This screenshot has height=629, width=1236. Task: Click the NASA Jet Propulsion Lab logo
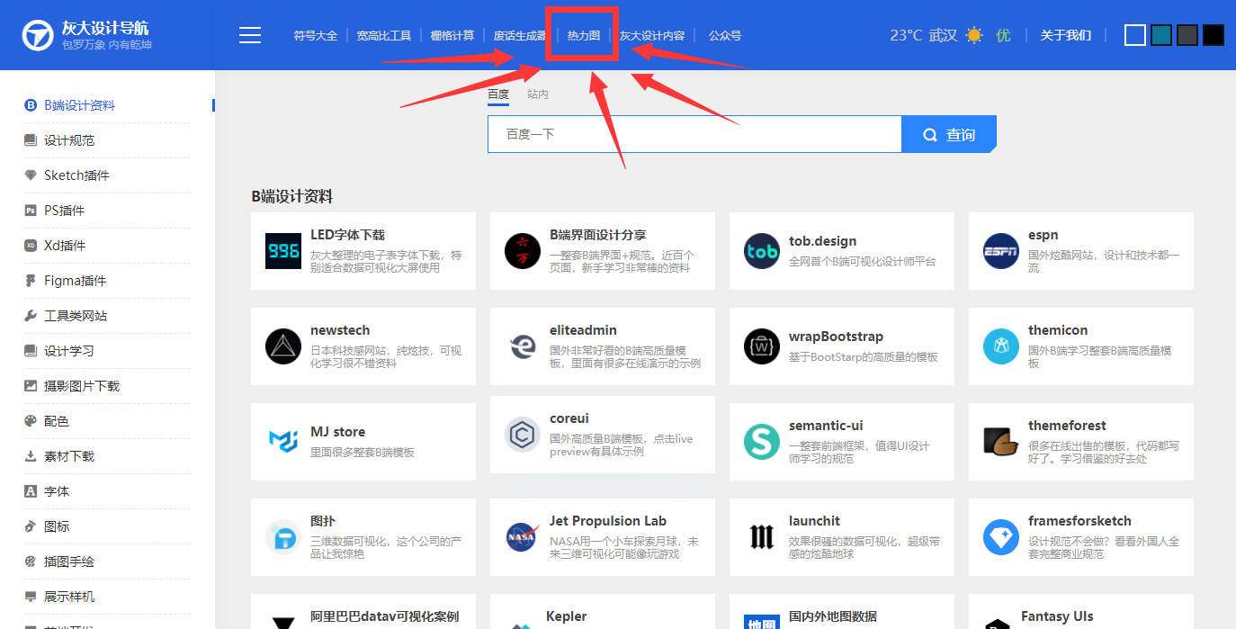tap(523, 537)
